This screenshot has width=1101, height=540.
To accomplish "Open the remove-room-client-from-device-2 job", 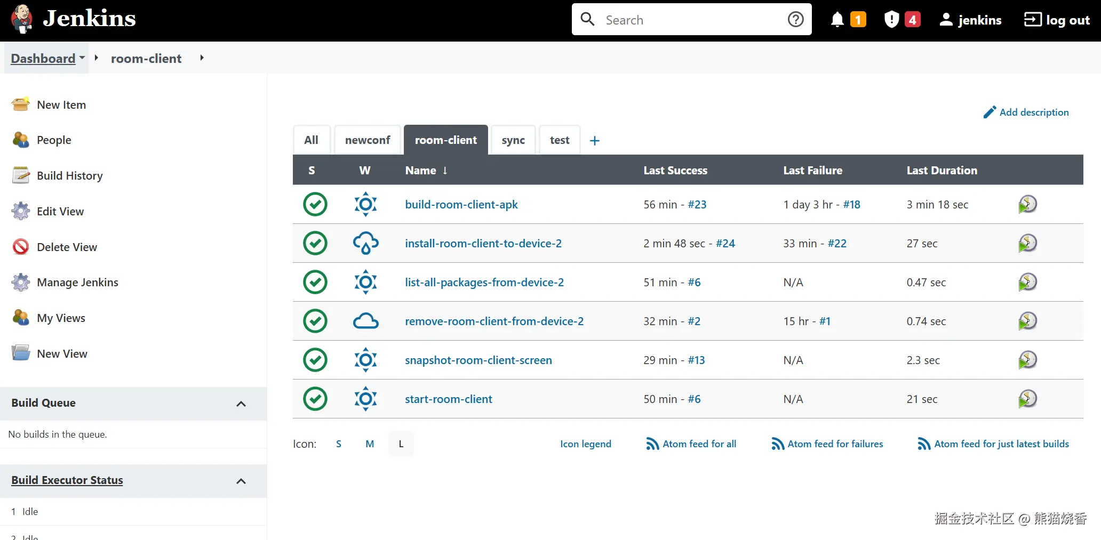I will click(x=494, y=321).
